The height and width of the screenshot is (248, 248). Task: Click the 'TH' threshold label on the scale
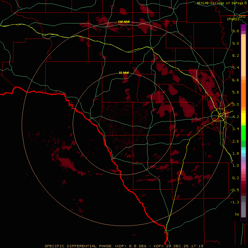pyautogui.click(x=237, y=215)
